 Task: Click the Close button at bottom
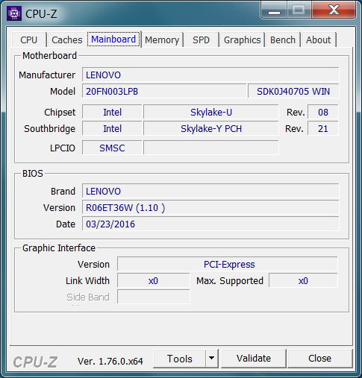pos(320,359)
